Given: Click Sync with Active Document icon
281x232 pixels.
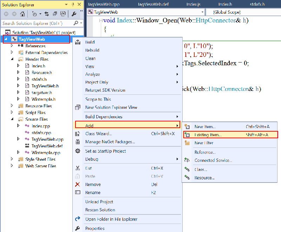Looking at the screenshot, I should click(x=47, y=14).
